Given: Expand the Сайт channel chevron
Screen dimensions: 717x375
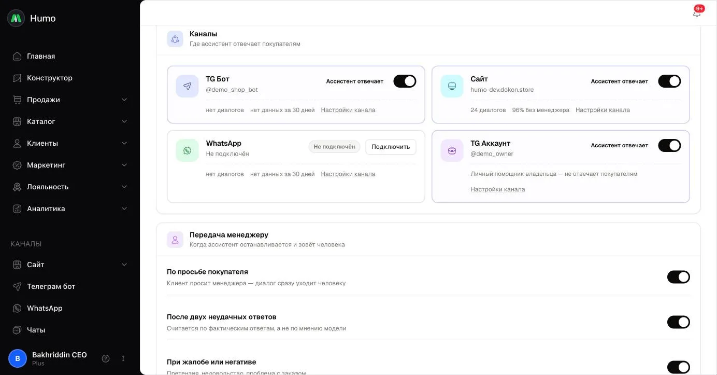Looking at the screenshot, I should click(x=124, y=265).
